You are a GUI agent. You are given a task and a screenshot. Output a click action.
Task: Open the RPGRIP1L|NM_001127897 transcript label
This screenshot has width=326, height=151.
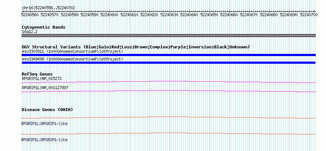coord(45,88)
